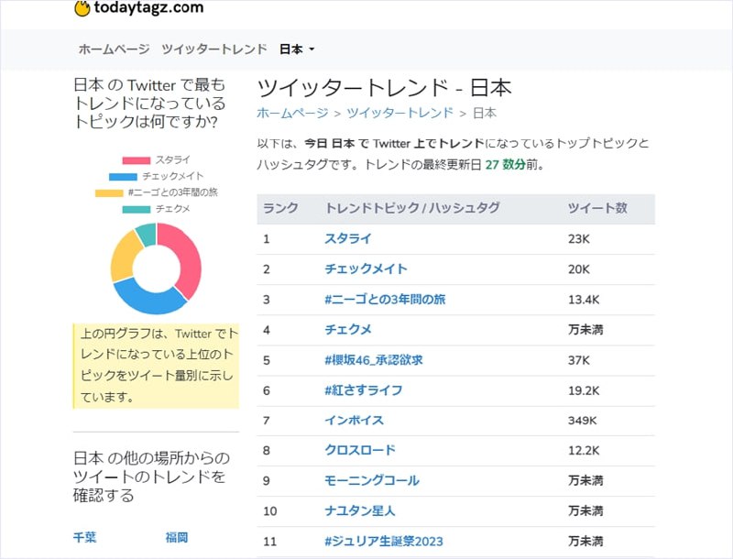Open #ジュリア生誕祭2023 hashtag link

tap(384, 542)
